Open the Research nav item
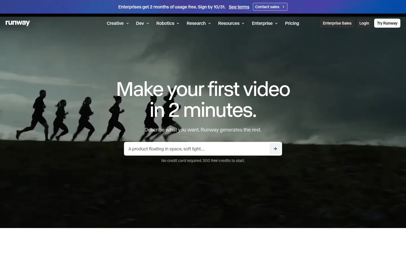 coord(199,23)
